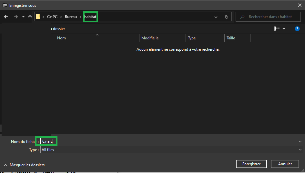Open the recent locations chevron dropdown
This screenshot has width=305, height=173.
tap(23, 17)
